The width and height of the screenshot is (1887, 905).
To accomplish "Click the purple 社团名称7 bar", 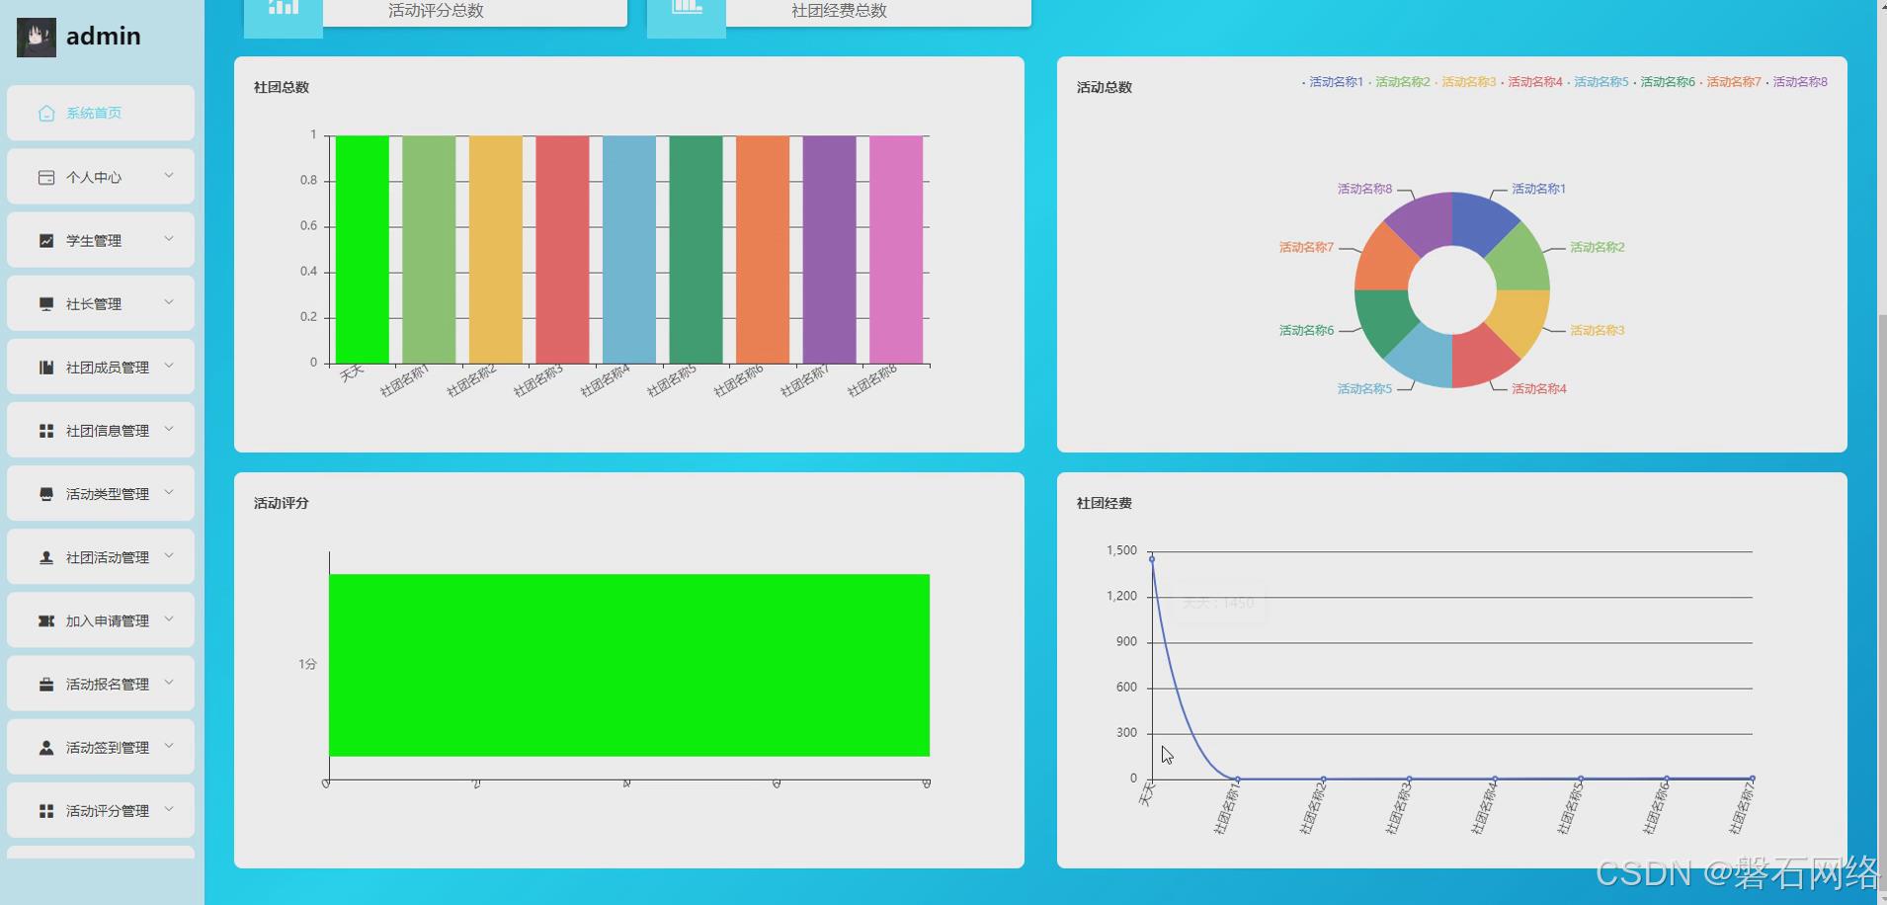I will pyautogui.click(x=829, y=250).
